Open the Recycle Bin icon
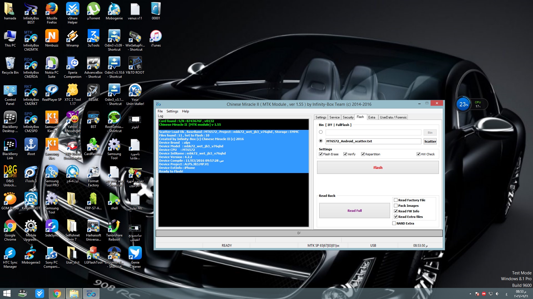Screen dimensions: 533x299 coord(10,65)
